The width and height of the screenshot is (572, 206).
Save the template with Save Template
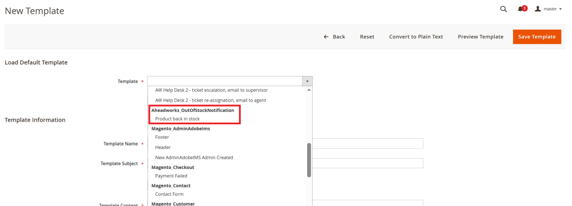point(537,37)
